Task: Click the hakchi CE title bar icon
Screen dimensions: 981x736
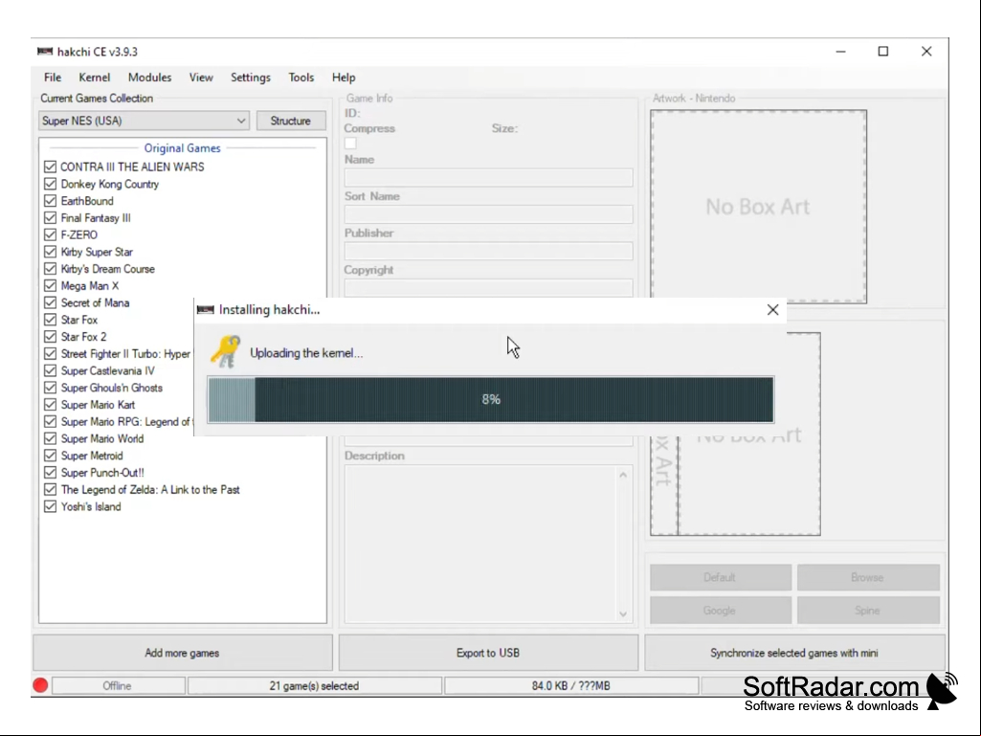Action: pyautogui.click(x=45, y=52)
